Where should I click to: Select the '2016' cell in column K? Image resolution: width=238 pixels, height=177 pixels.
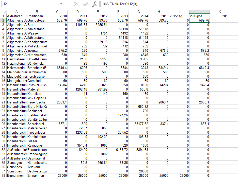coord(220,16)
